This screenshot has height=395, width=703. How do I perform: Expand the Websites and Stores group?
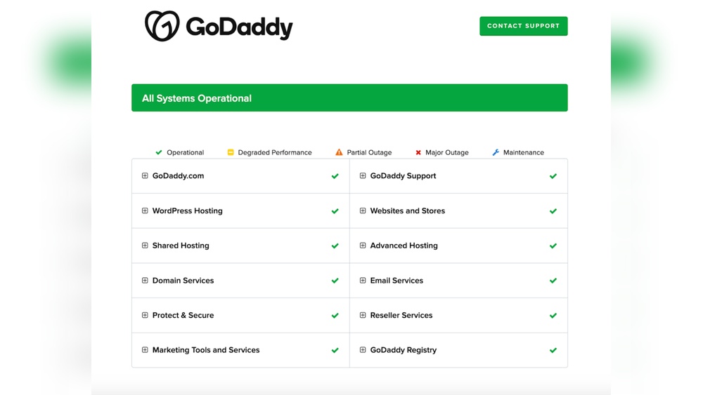[363, 210]
